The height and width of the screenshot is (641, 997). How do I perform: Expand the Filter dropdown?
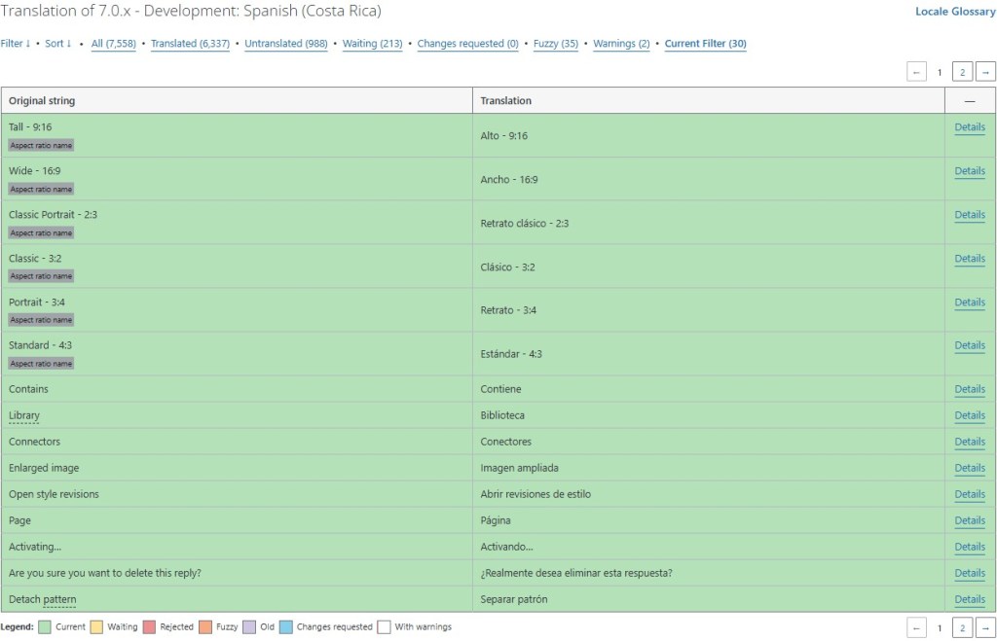15,44
